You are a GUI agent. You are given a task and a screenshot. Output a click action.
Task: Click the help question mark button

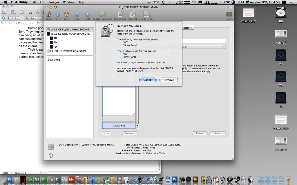click(51, 156)
